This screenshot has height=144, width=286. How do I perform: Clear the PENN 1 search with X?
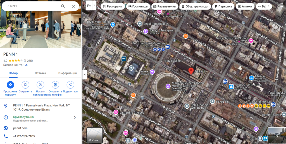pos(73,6)
